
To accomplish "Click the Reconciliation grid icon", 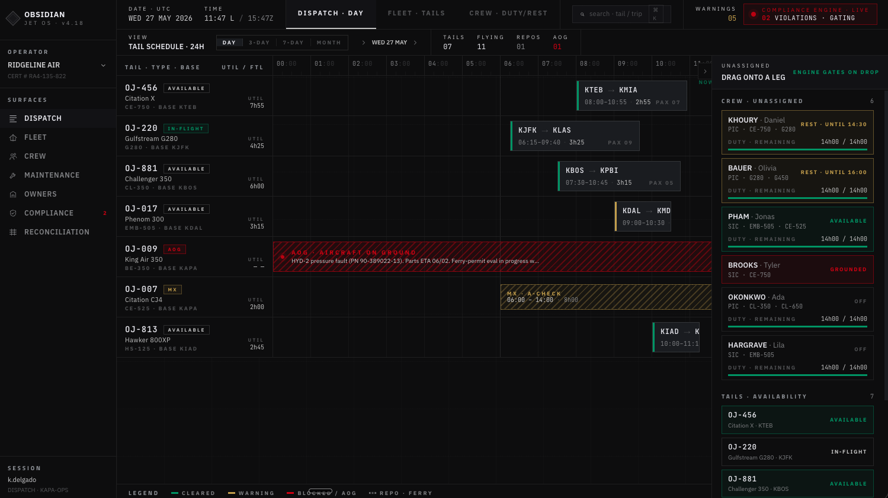I will tap(13, 232).
